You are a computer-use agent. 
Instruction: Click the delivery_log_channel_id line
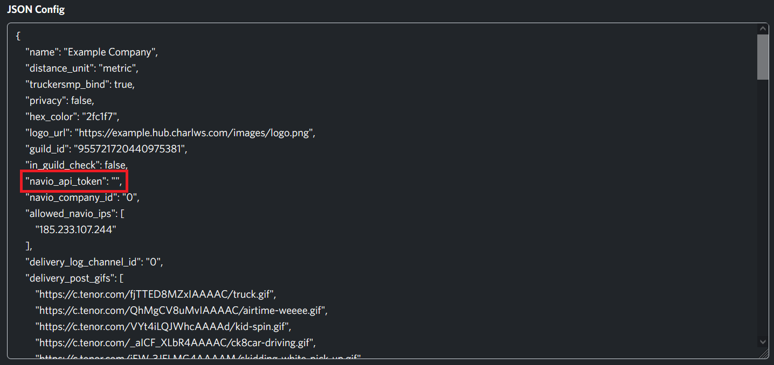pos(94,262)
